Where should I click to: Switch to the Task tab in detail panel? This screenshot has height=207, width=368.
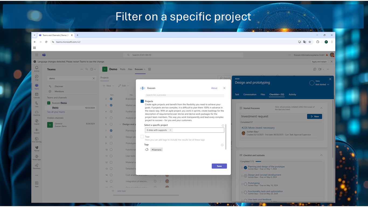click(x=237, y=95)
